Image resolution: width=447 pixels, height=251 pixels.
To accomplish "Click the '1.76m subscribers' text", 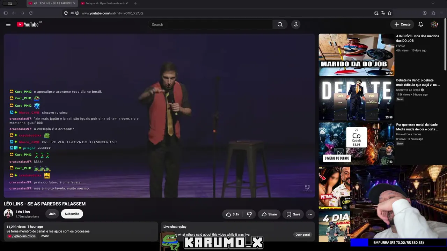I will click(27, 216).
